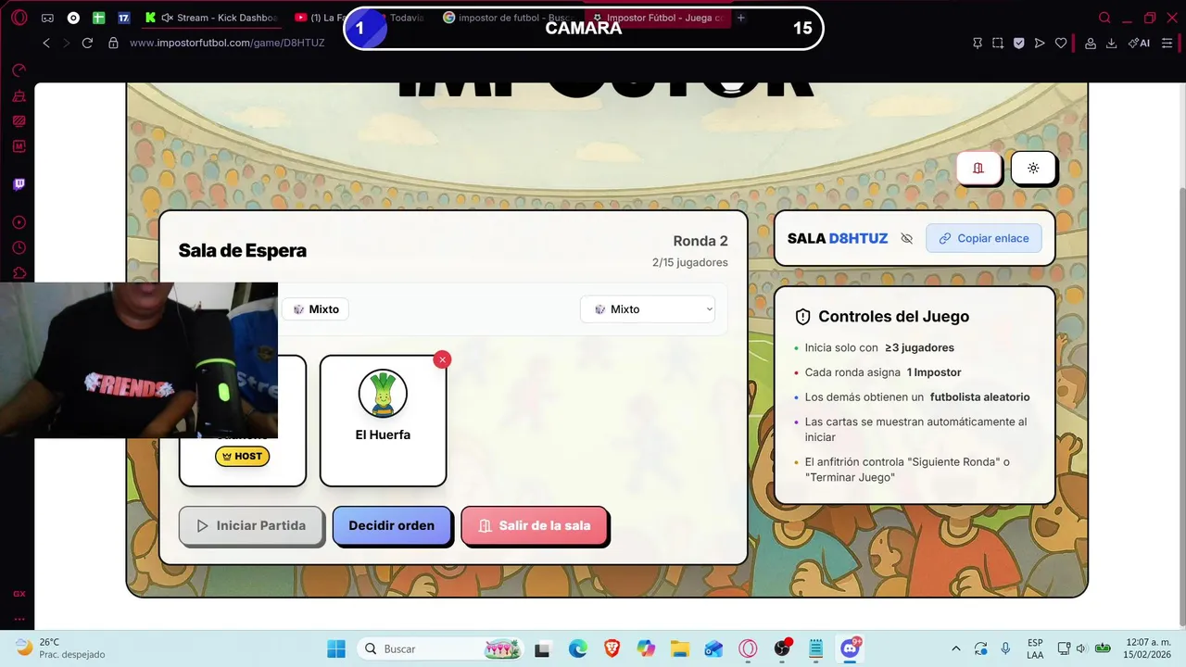This screenshot has width=1186, height=667.
Task: Open Microsoft Edge from taskbar
Action: pos(577,648)
